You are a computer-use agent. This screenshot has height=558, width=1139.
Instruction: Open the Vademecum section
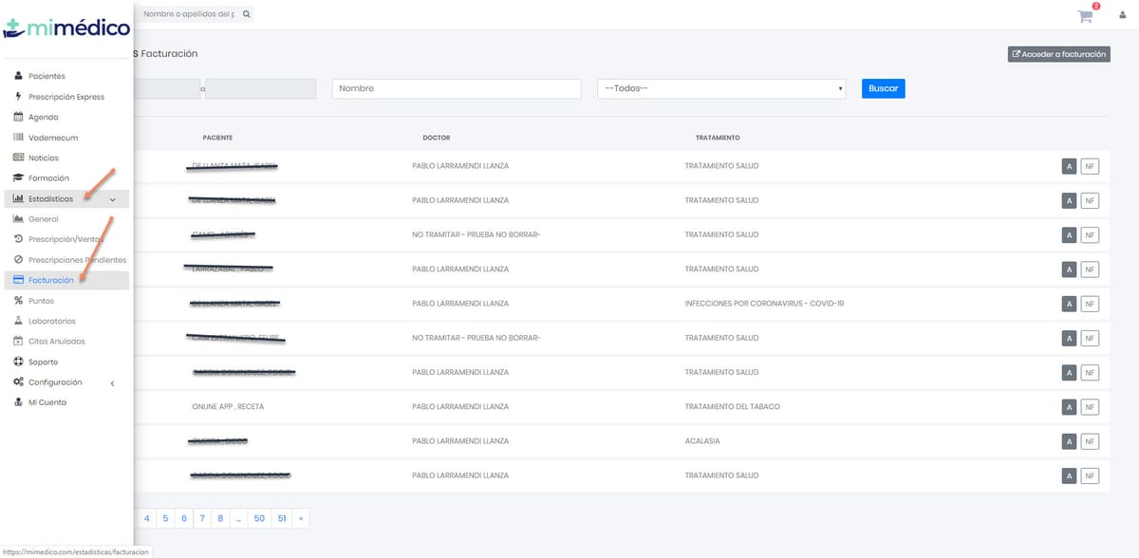point(49,138)
